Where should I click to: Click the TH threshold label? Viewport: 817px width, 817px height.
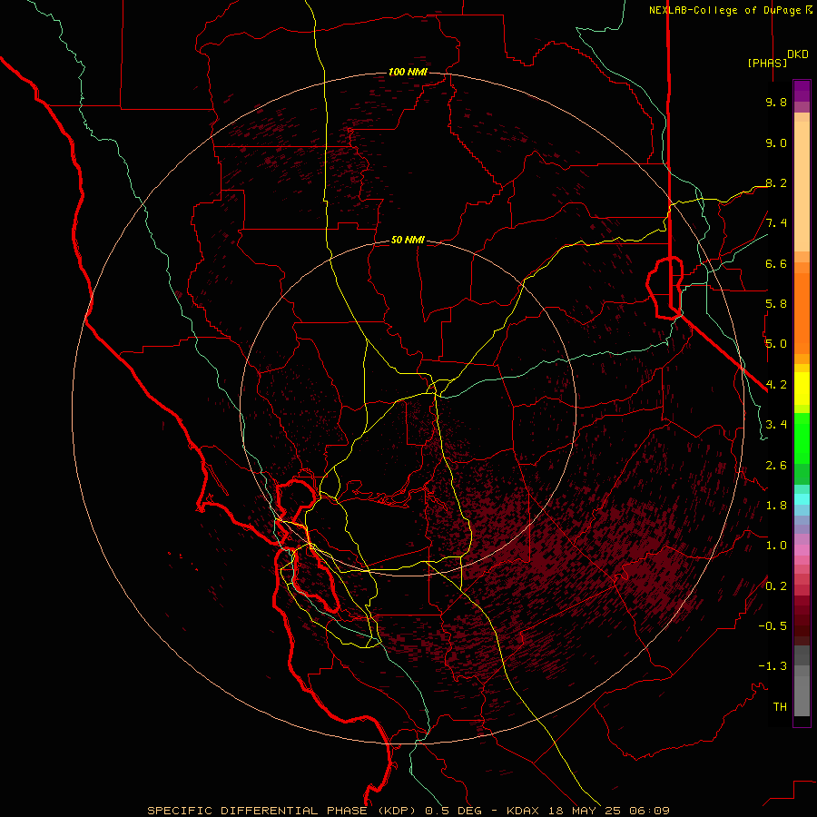[780, 707]
